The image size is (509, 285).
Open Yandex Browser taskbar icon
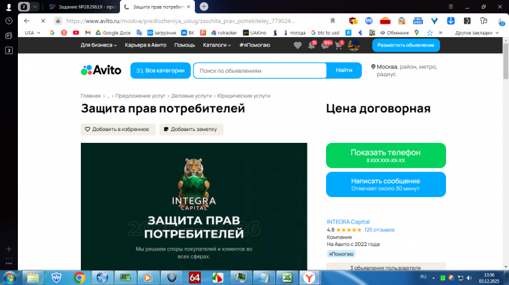pos(310,278)
